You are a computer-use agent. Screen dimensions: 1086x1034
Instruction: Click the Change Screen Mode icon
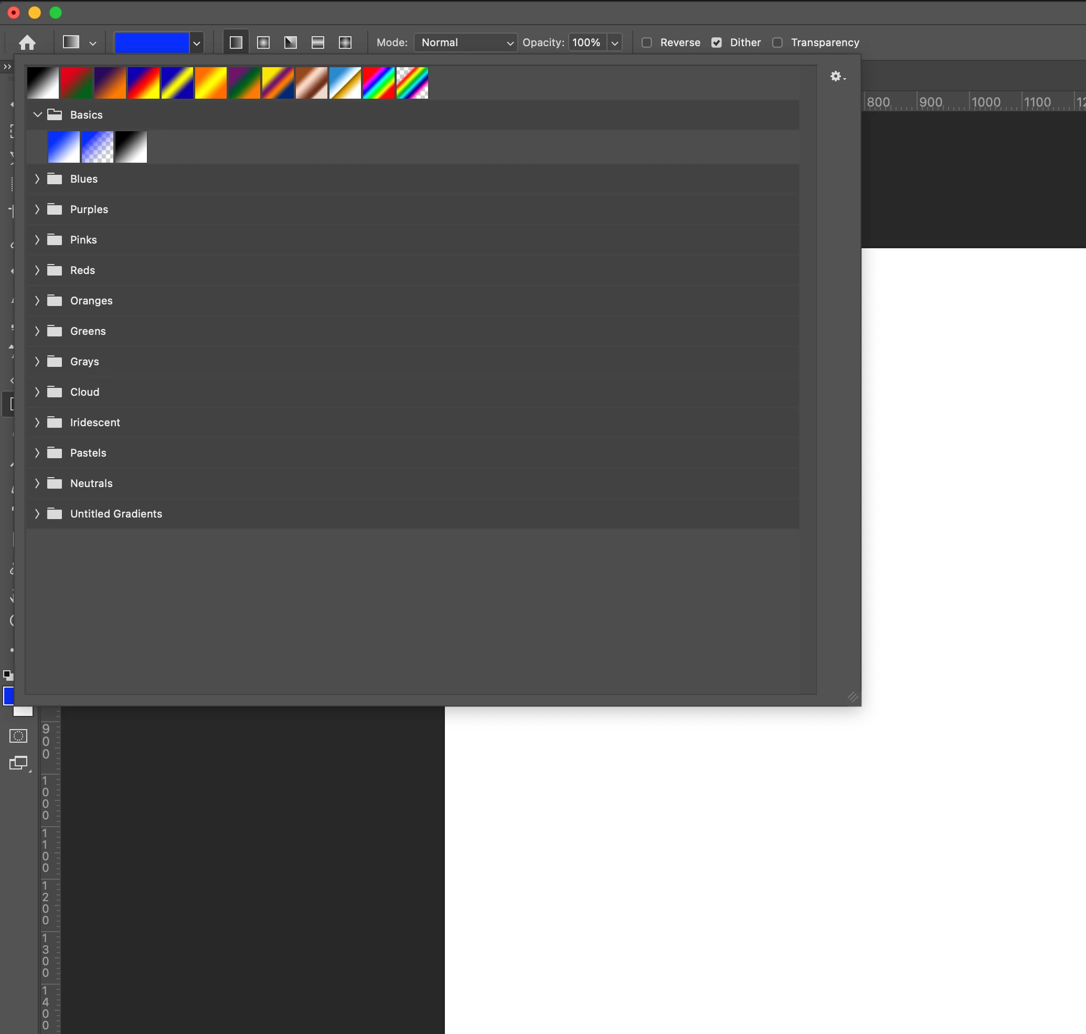pyautogui.click(x=18, y=763)
